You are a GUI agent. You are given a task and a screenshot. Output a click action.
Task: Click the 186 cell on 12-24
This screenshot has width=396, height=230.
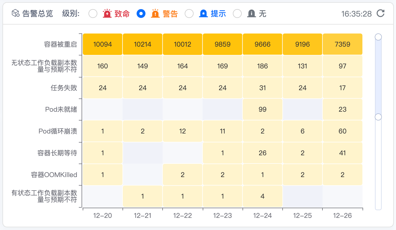[x=262, y=66]
